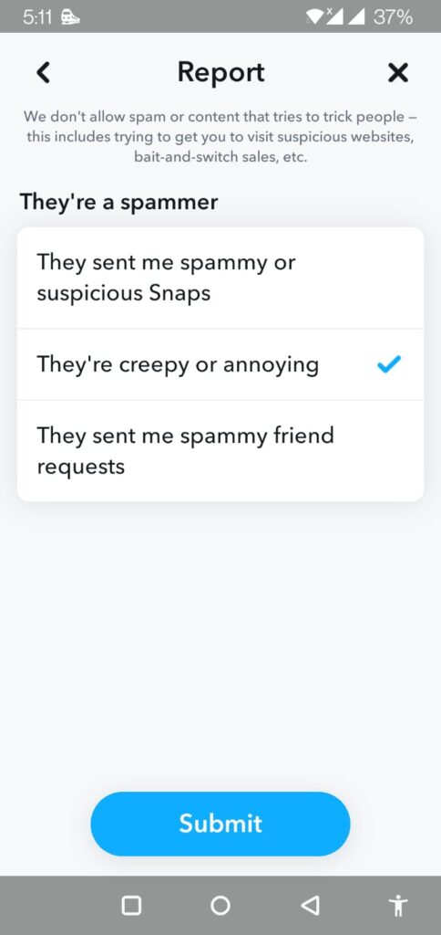The height and width of the screenshot is (935, 441).
Task: Select "They sent me spammy friend requests"
Action: [220, 451]
